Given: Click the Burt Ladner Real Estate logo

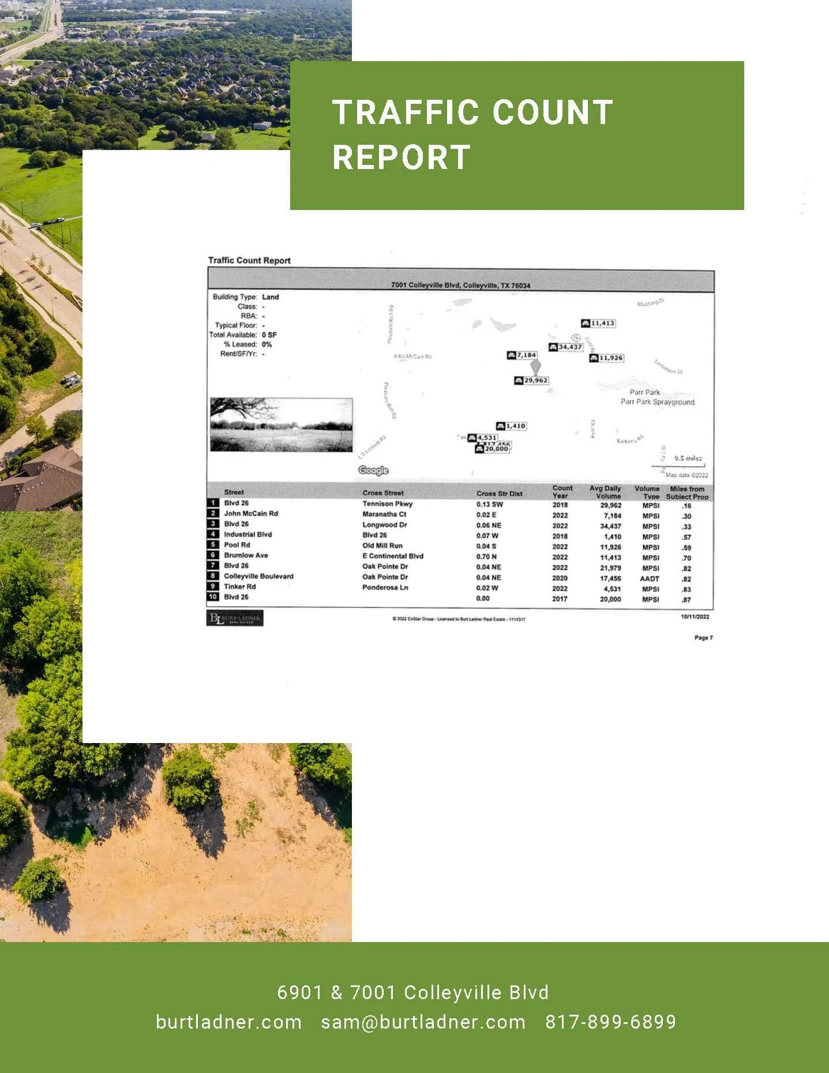Looking at the screenshot, I should tap(235, 618).
